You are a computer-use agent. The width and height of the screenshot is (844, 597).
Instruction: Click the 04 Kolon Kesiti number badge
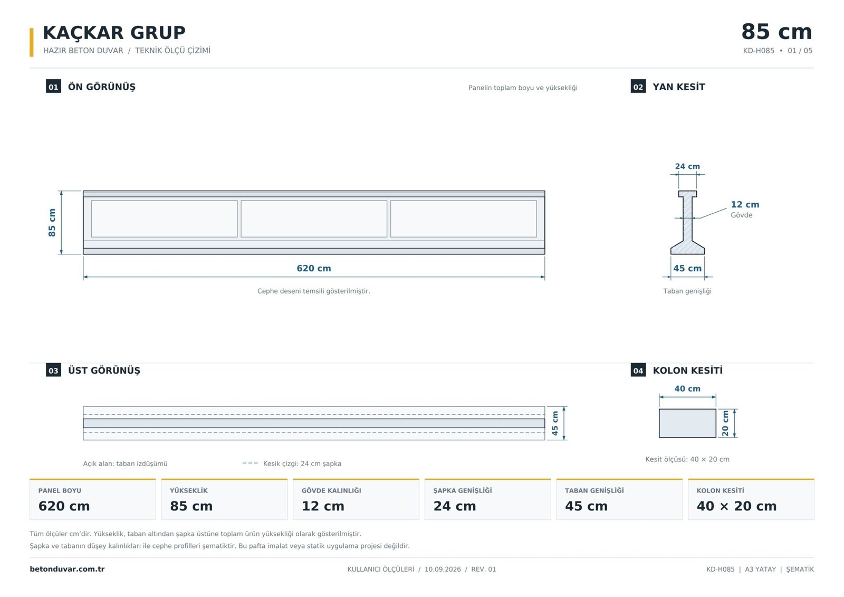[x=638, y=370]
